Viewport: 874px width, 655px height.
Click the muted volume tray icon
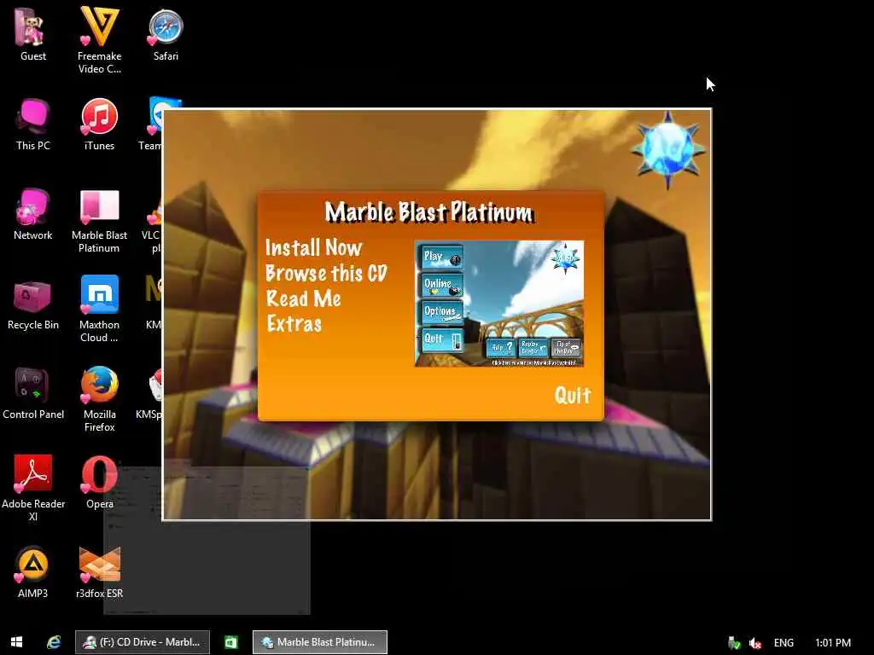click(x=755, y=643)
